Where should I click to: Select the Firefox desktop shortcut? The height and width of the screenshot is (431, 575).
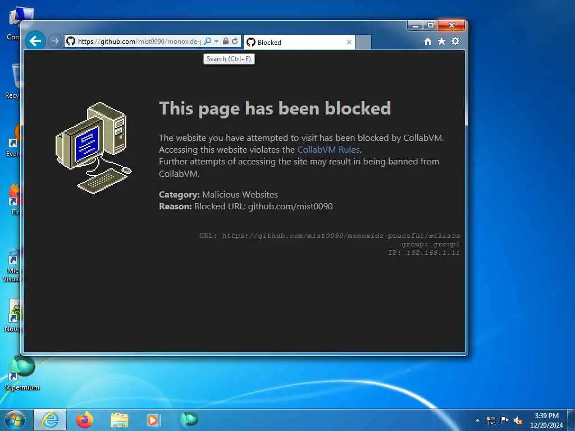(14, 200)
